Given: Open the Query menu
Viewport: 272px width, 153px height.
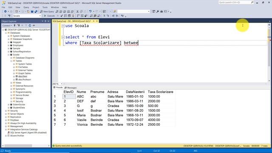Looking at the screenshot, I should [x=26, y=7].
